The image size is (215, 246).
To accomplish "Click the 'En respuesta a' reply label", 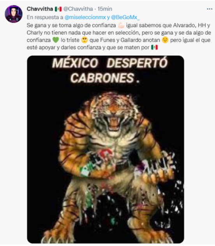I will tap(45, 17).
